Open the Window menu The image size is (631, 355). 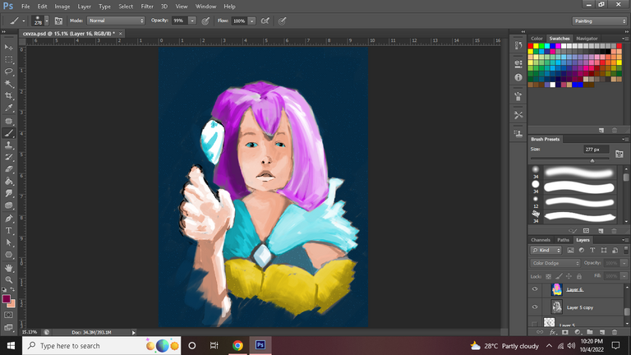point(205,7)
